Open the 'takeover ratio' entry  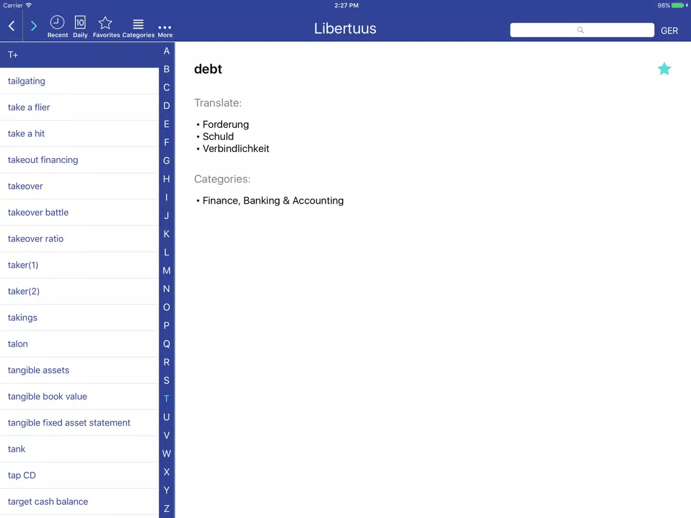(x=79, y=239)
